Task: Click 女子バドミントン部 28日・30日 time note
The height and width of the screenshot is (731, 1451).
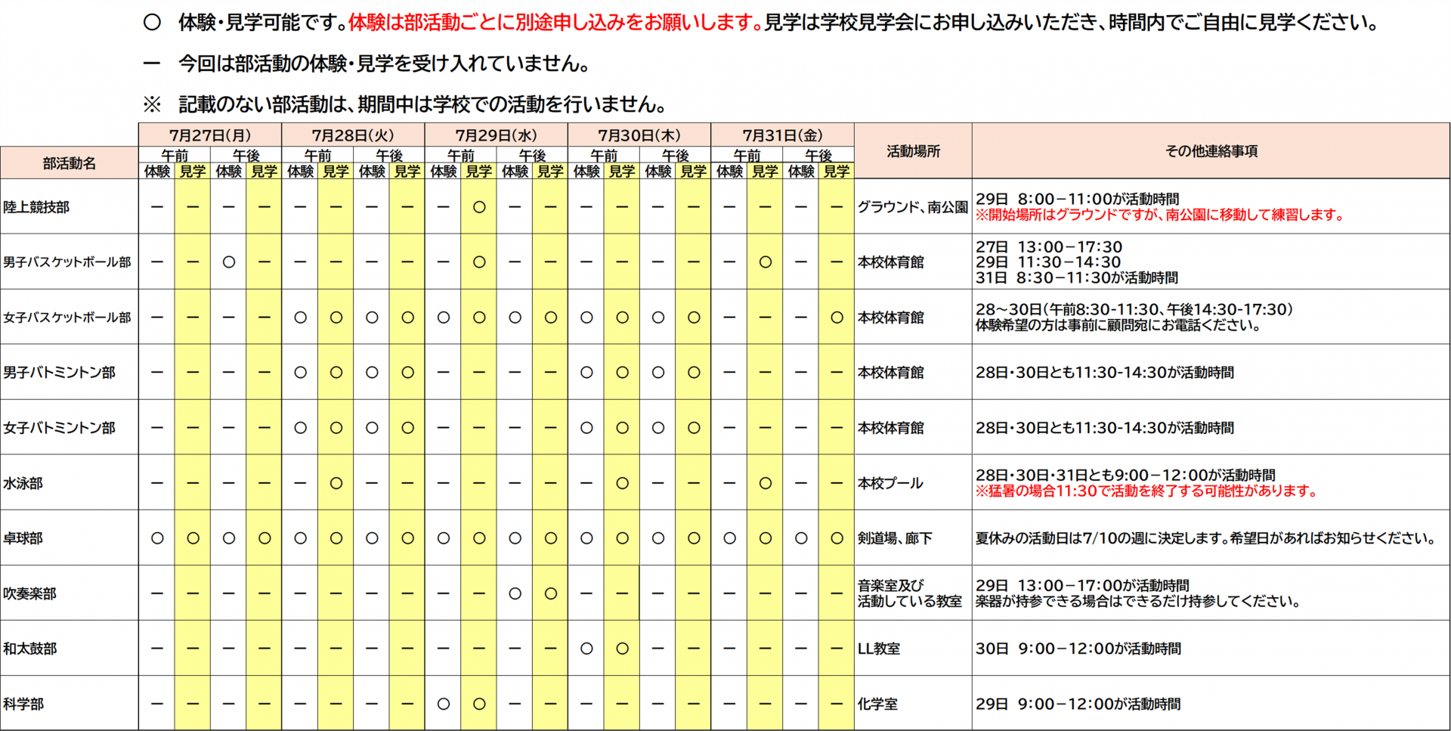Action: 1105,428
